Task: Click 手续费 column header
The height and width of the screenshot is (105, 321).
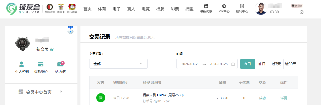Action: [x=244, y=82]
